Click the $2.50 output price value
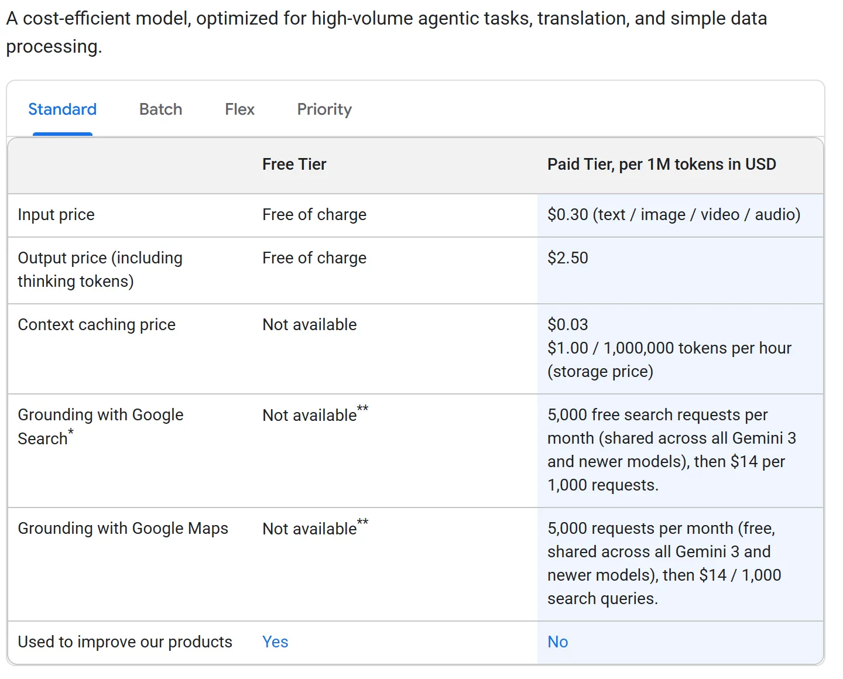 568,258
